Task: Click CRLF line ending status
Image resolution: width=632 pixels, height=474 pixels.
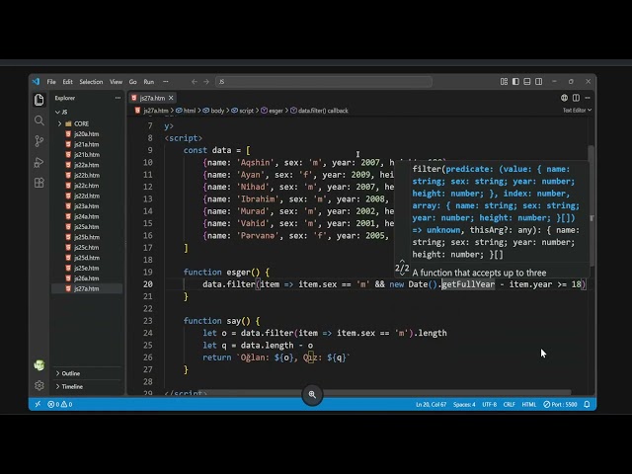Action: coord(510,404)
